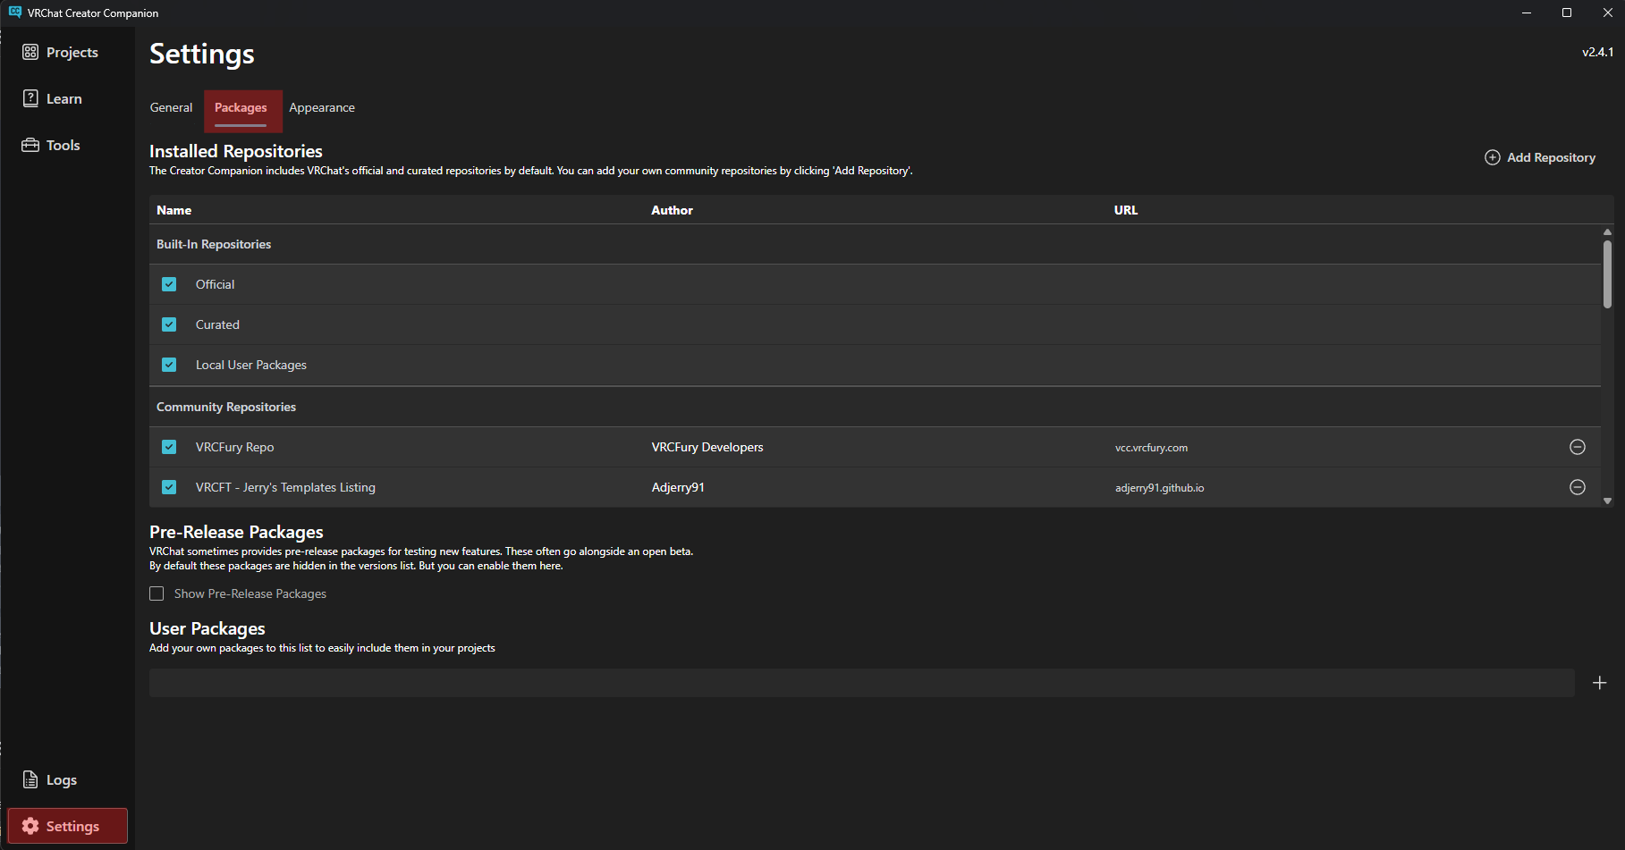This screenshot has width=1625, height=850.
Task: Click the Adjerry91 author cell
Action: pyautogui.click(x=678, y=487)
